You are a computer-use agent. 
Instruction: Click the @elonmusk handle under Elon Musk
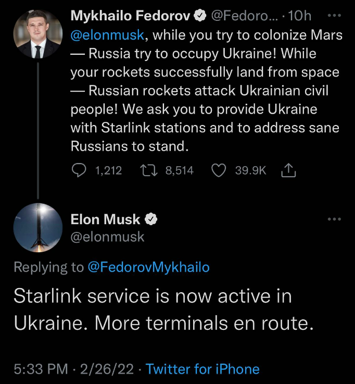pyautogui.click(x=107, y=237)
